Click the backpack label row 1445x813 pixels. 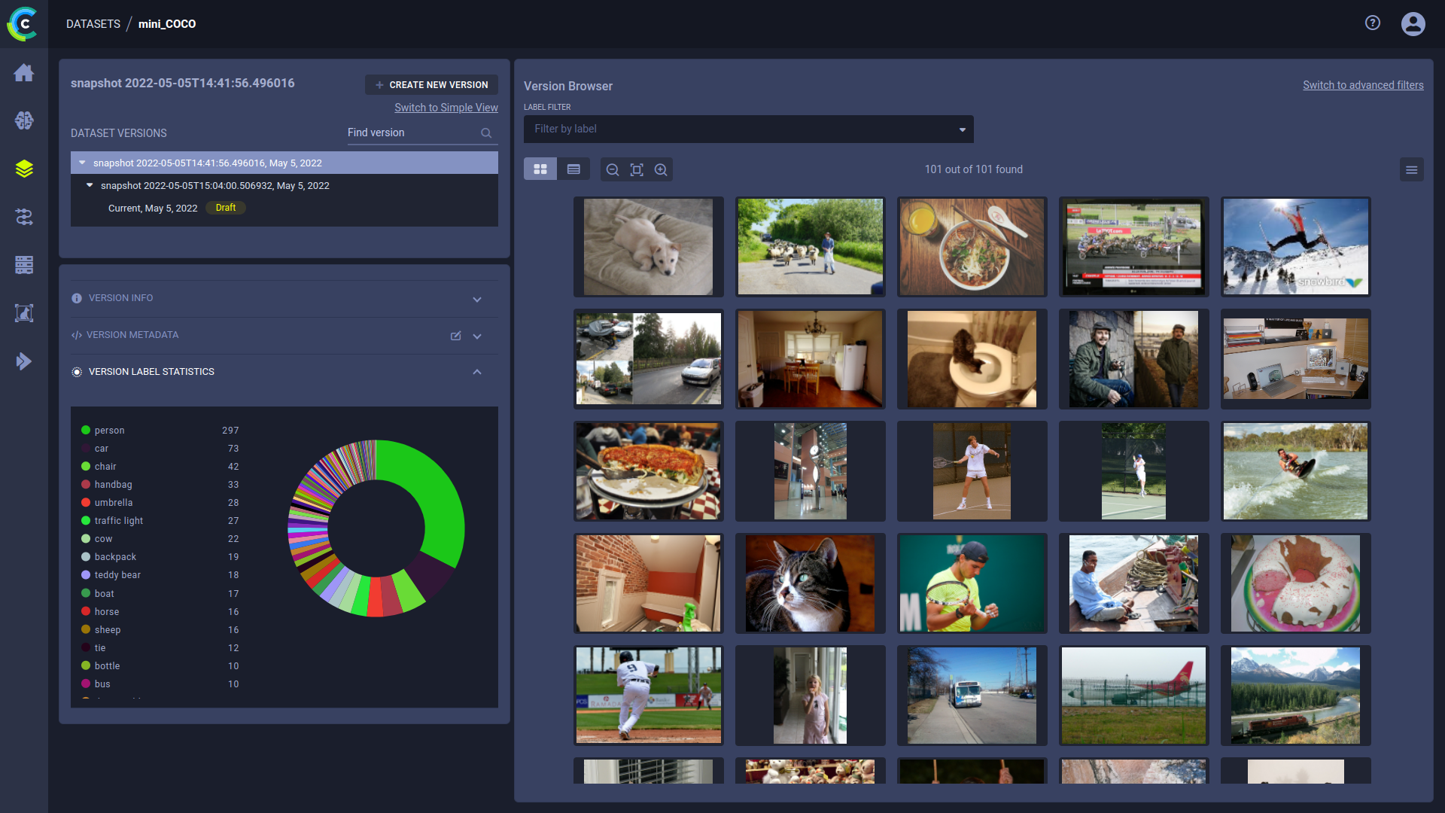[x=160, y=557]
